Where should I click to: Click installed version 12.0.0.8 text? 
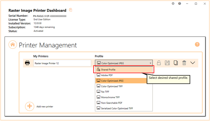click(37, 23)
